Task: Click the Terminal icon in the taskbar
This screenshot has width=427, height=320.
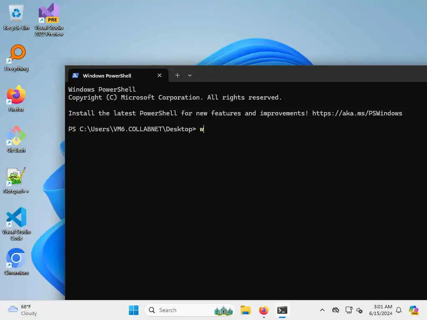Action: (282, 310)
